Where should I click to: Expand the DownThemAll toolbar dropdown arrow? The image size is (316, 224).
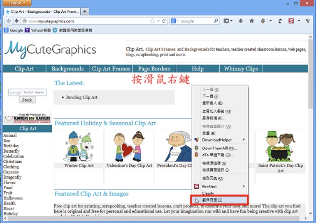(271, 21)
